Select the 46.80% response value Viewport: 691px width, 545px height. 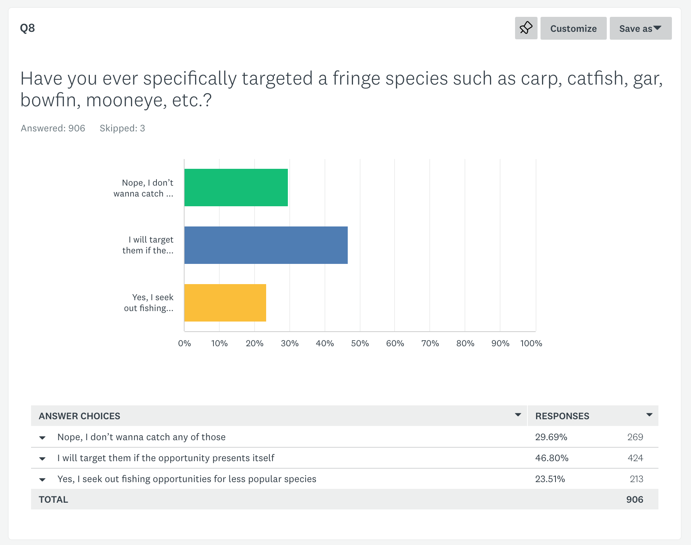(552, 458)
